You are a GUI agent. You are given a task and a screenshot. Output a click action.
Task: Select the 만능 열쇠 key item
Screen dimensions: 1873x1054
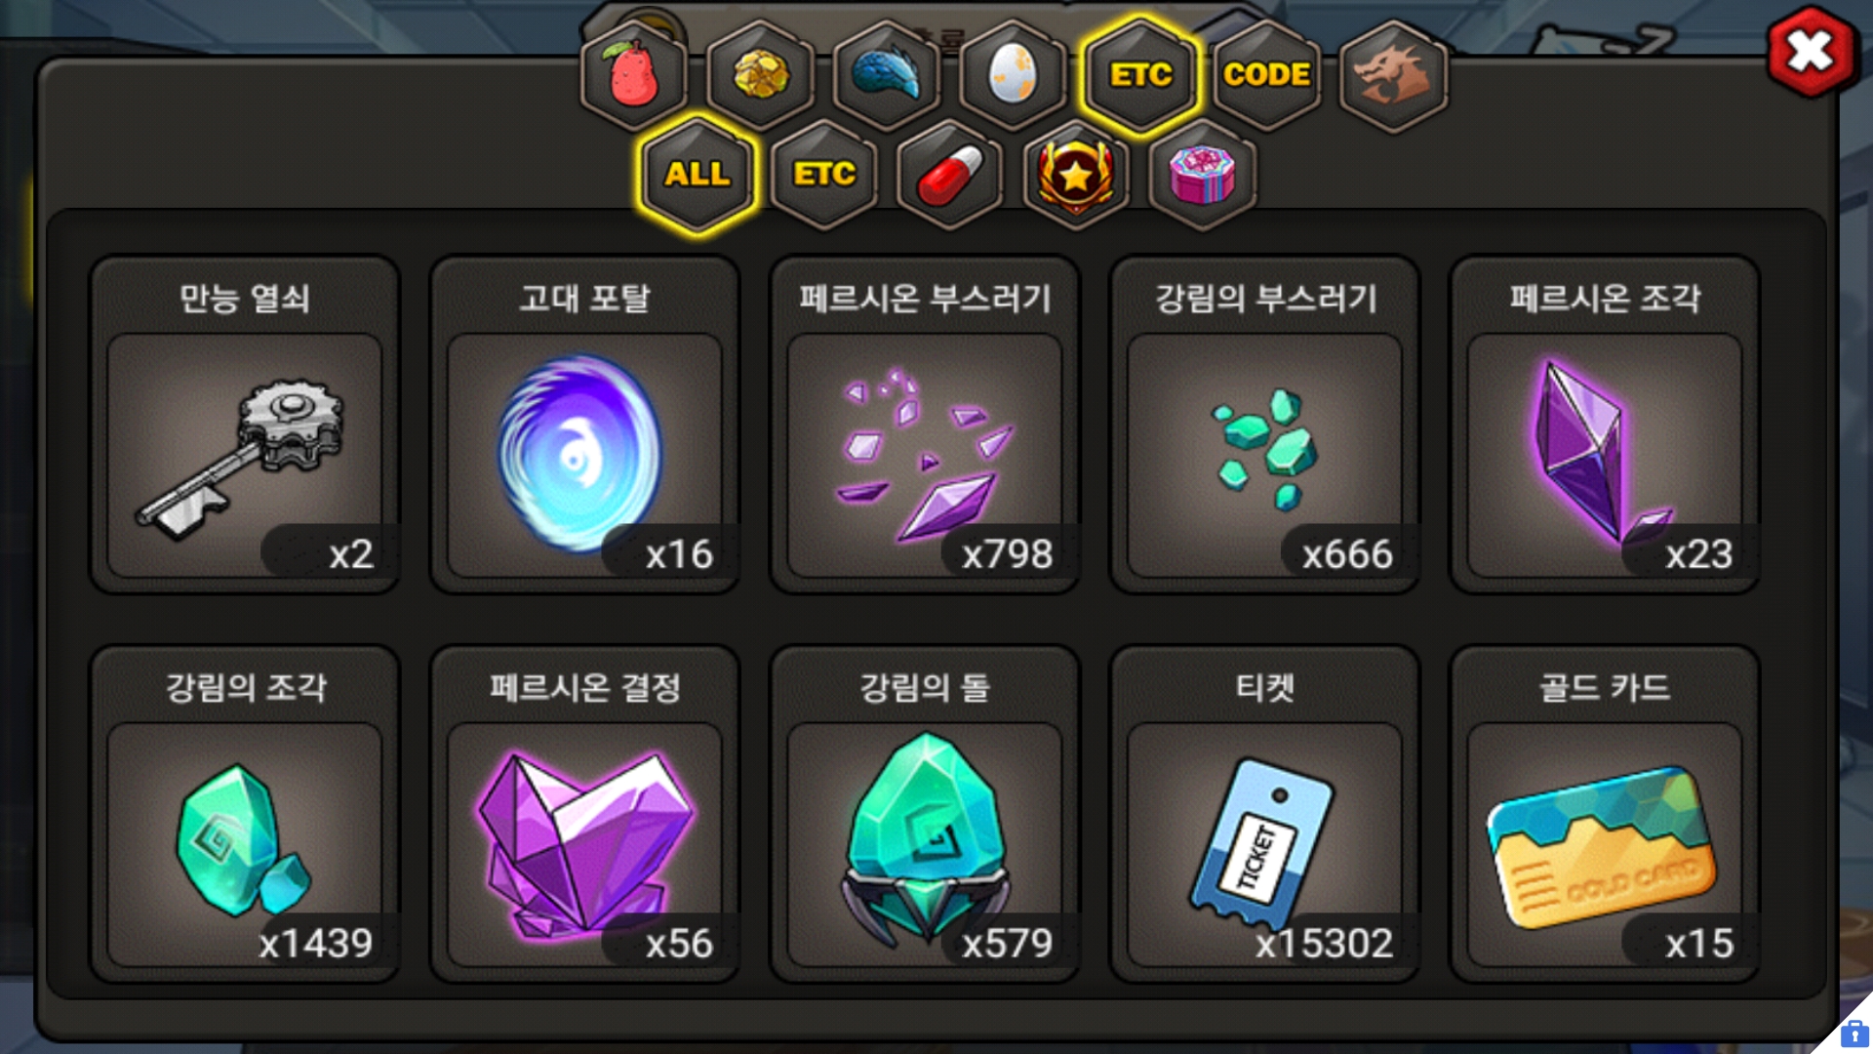coord(245,426)
